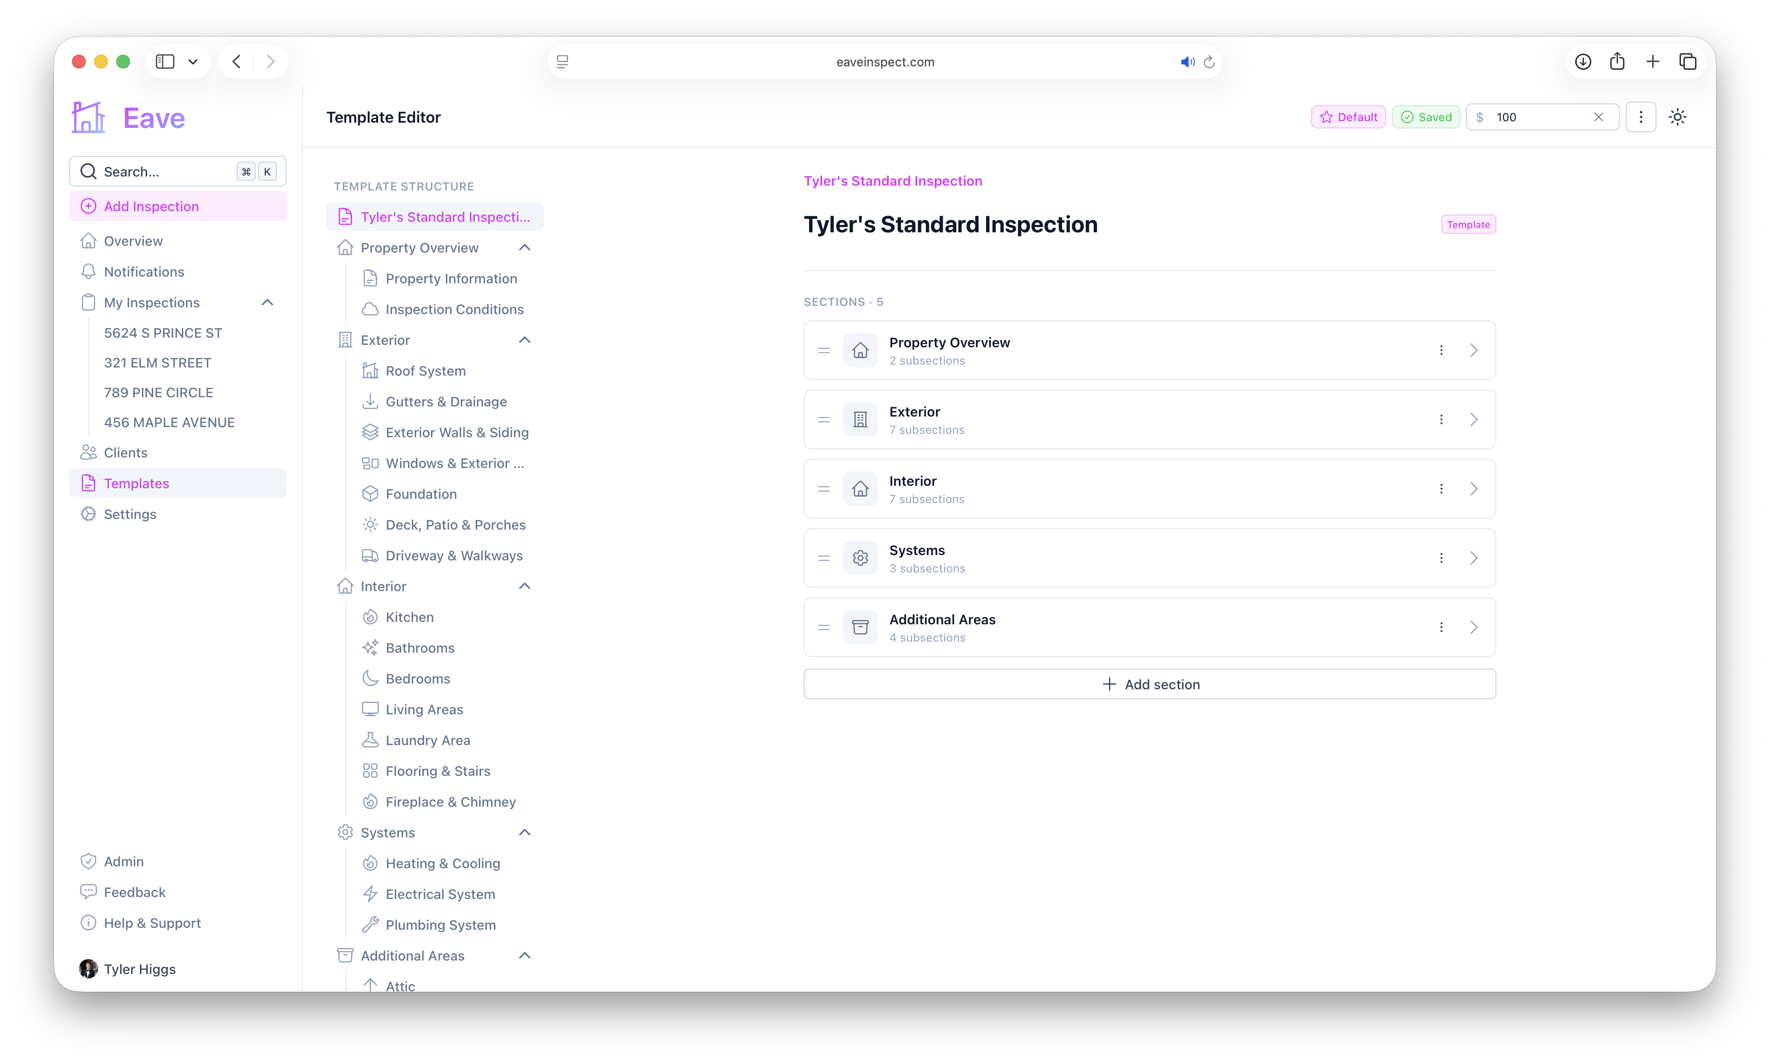Expand Property Overview section card chevron
Image resolution: width=1770 pixels, height=1063 pixels.
(x=1473, y=350)
